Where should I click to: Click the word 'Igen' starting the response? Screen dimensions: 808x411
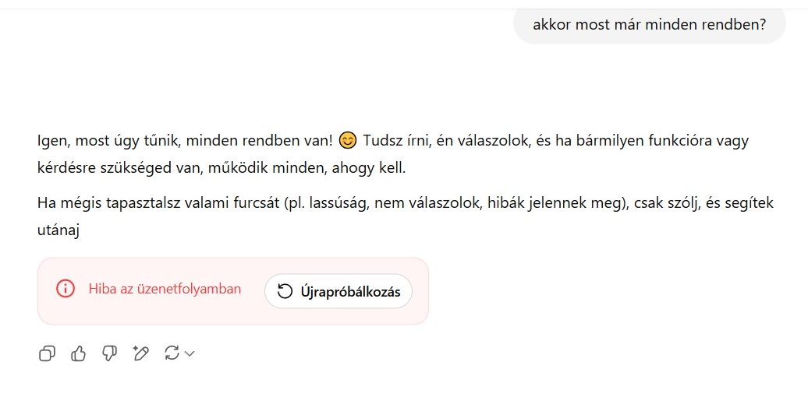[53, 141]
